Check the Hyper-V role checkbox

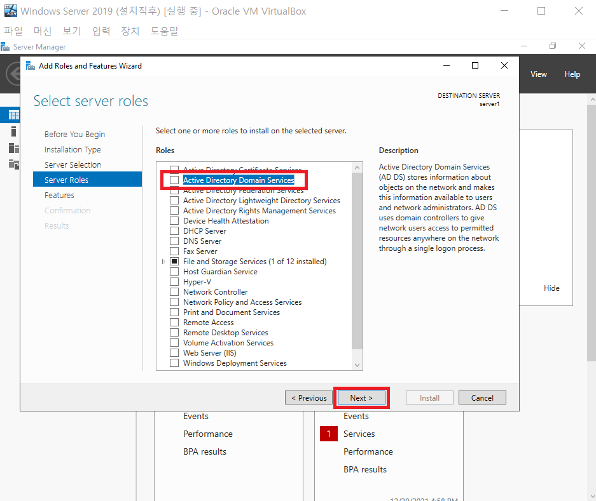(174, 282)
